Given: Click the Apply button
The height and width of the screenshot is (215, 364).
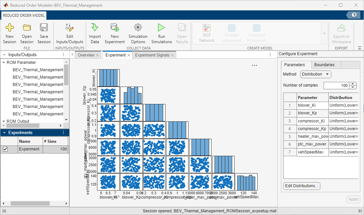Looking at the screenshot, I should click(353, 199).
